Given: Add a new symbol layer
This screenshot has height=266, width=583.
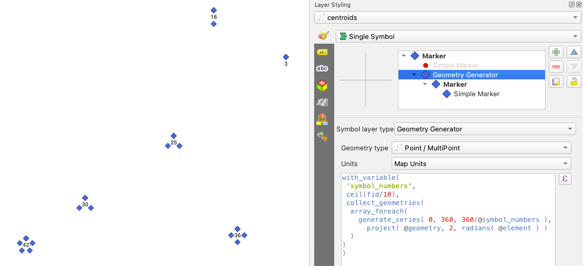Looking at the screenshot, I should (556, 52).
